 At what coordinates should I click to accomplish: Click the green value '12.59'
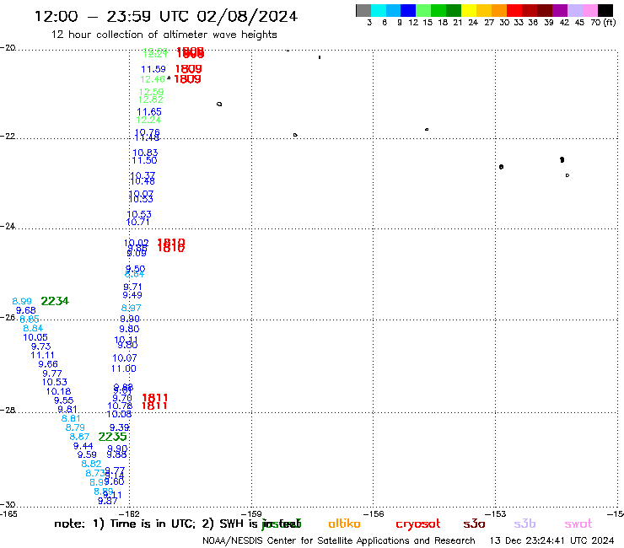pyautogui.click(x=151, y=92)
